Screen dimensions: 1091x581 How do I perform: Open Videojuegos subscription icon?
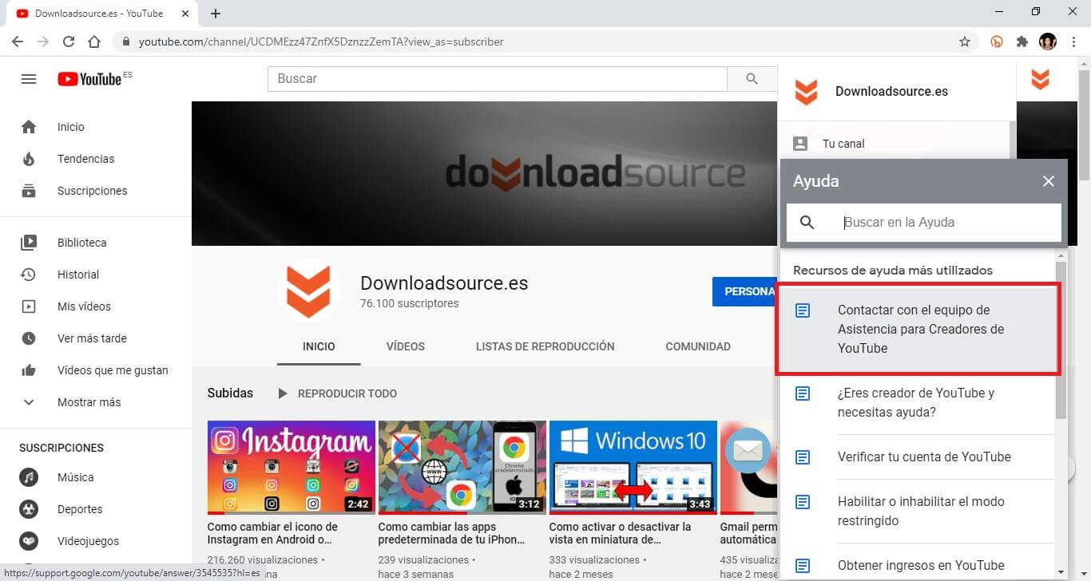tap(29, 541)
